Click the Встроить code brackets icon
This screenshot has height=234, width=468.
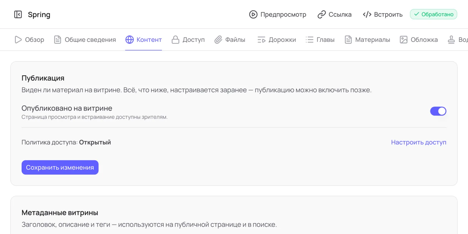tap(367, 14)
